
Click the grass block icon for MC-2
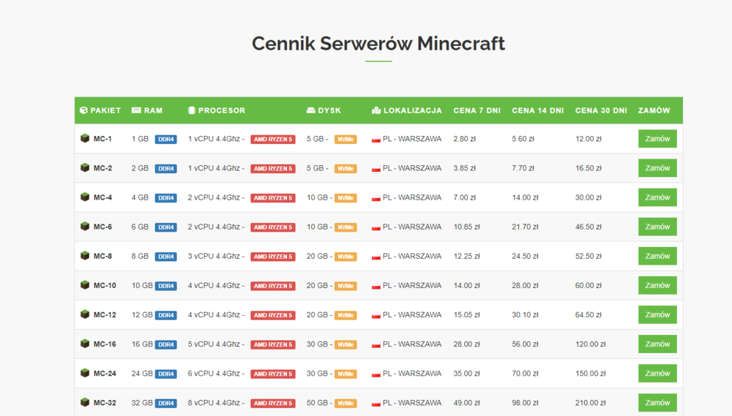pyautogui.click(x=85, y=168)
